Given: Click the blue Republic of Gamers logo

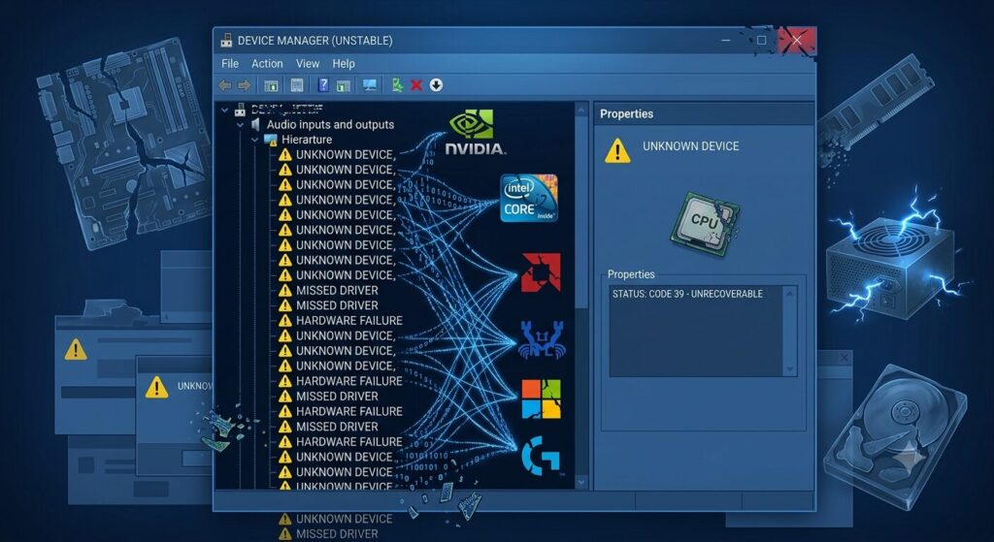Looking at the screenshot, I should 541,340.
